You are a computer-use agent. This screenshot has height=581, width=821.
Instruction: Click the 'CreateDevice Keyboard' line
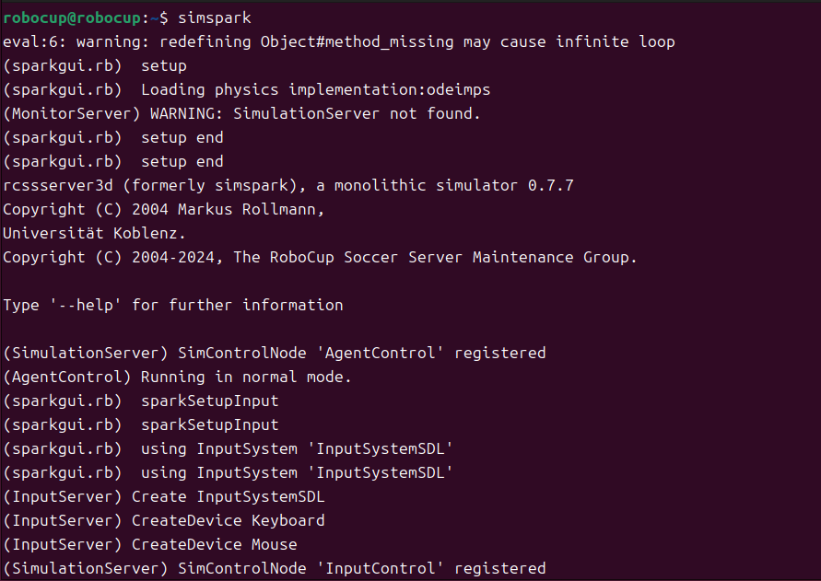coord(163,520)
